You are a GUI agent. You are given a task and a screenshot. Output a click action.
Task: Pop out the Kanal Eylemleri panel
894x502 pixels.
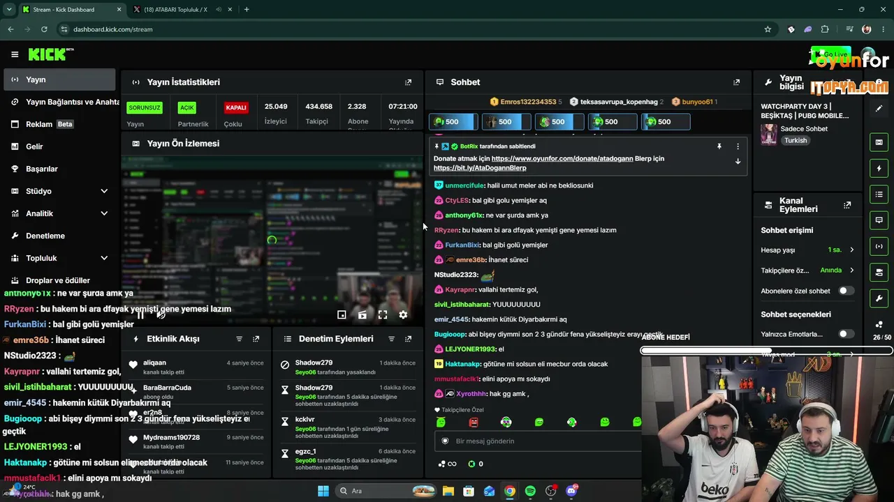(x=847, y=205)
